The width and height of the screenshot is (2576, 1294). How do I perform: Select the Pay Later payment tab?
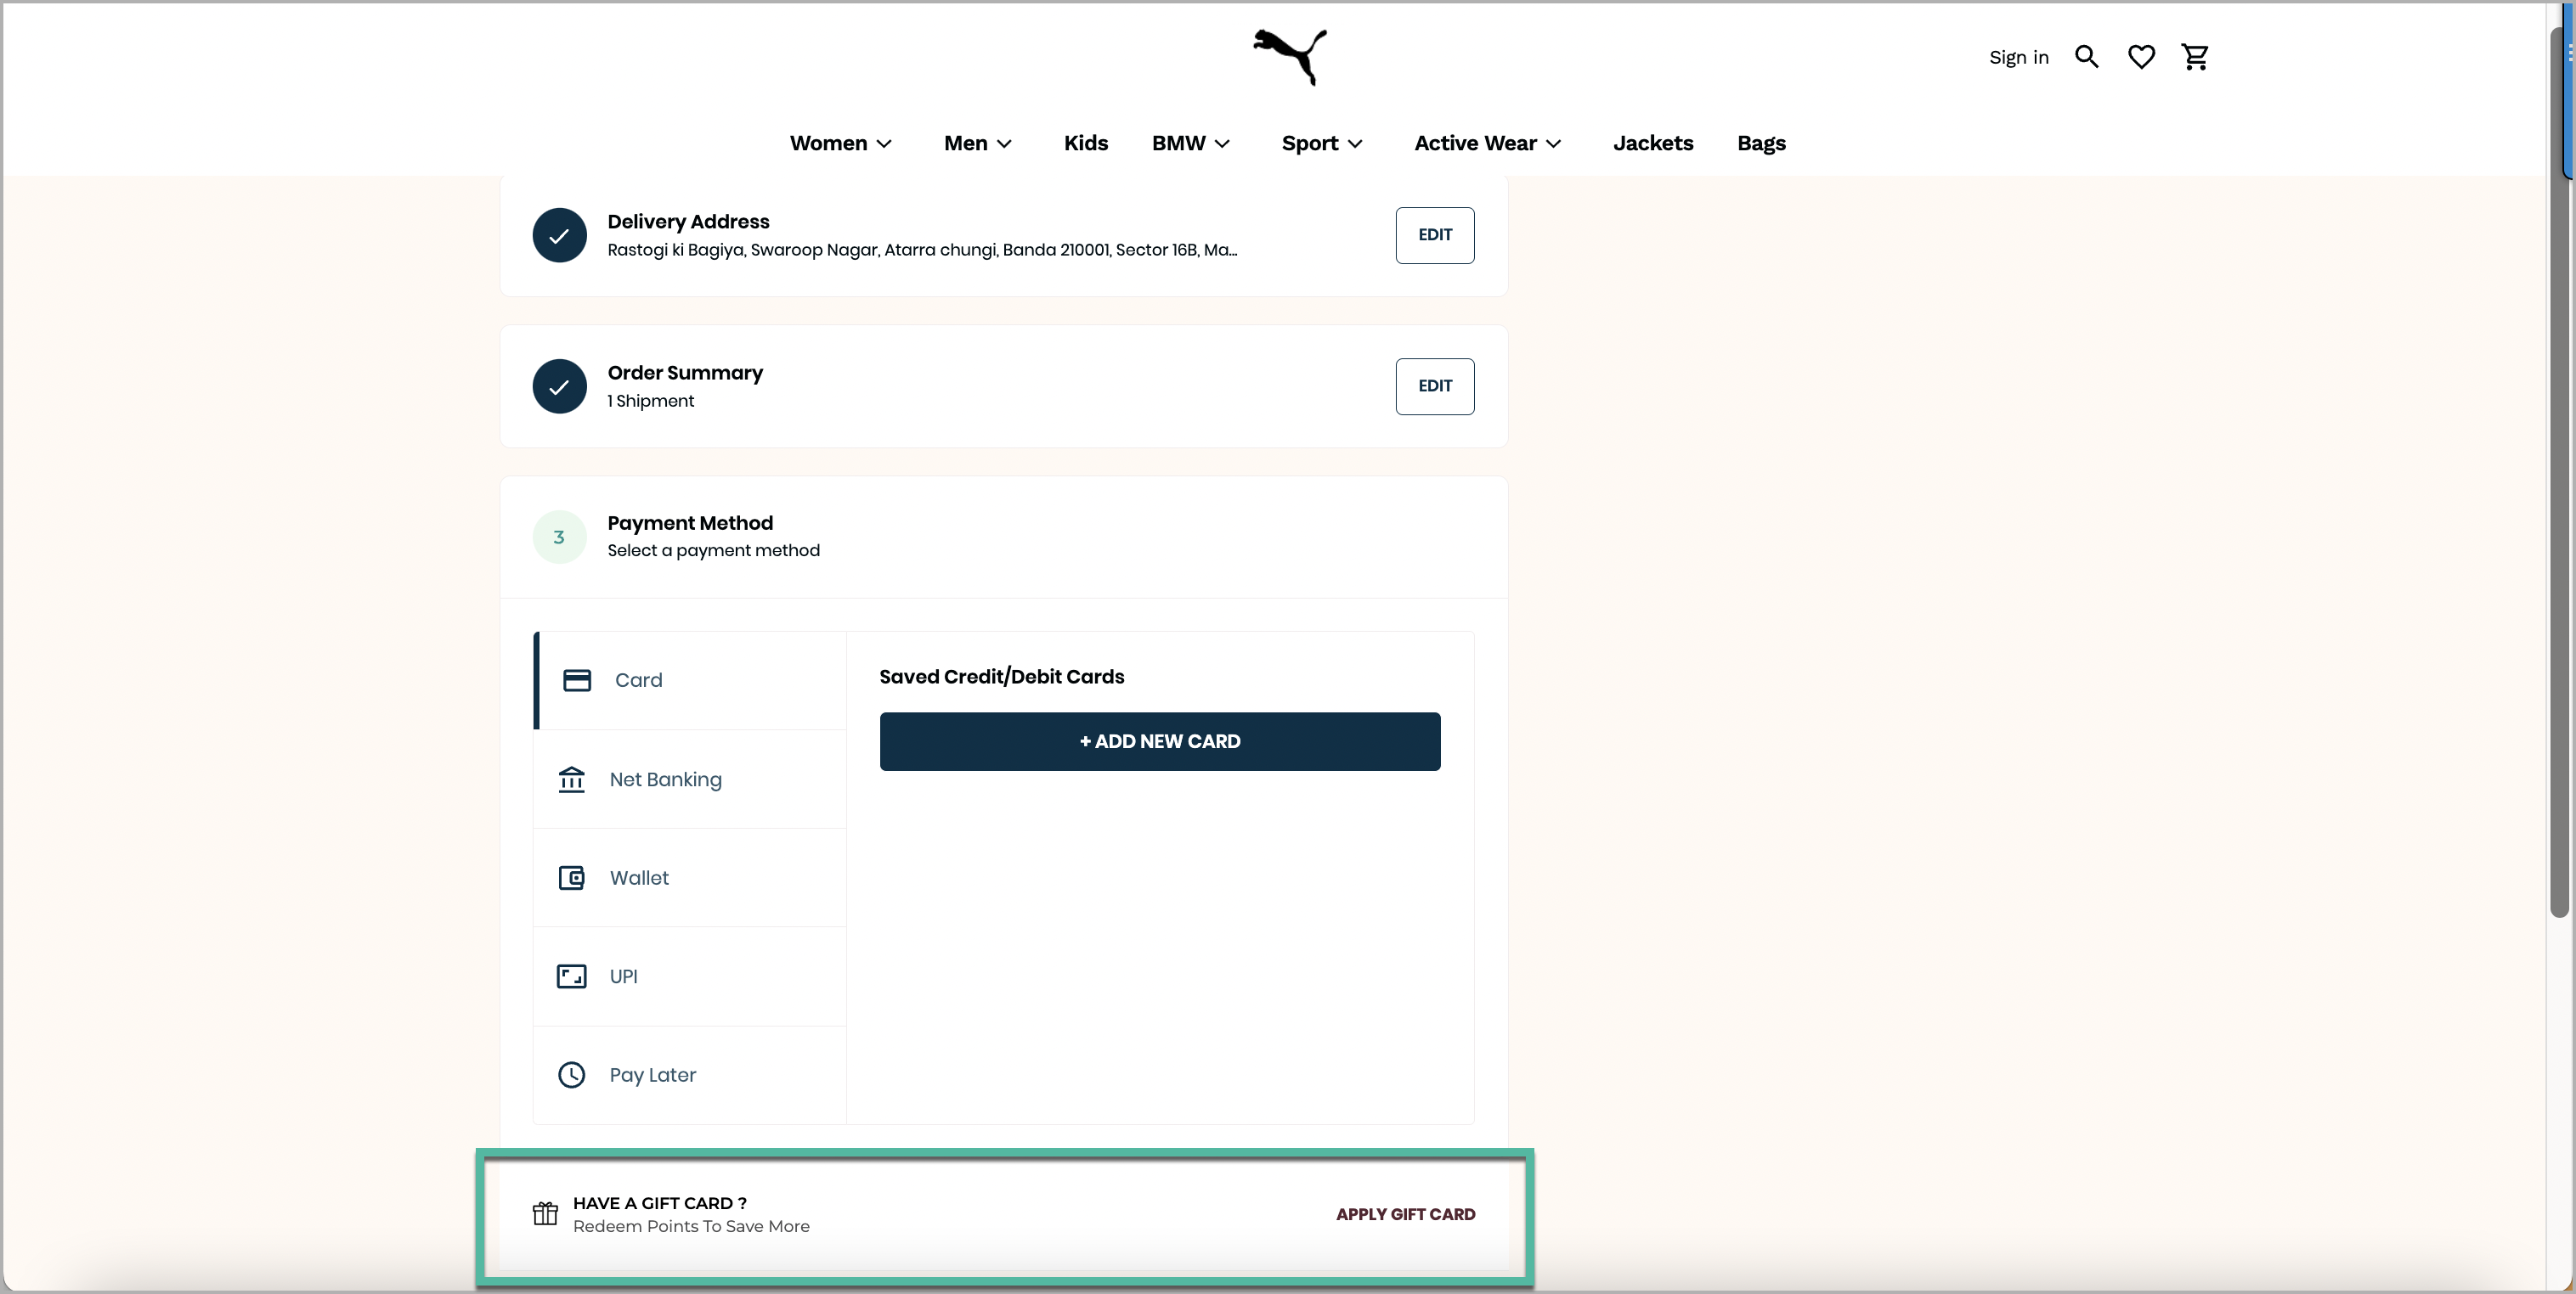(690, 1075)
